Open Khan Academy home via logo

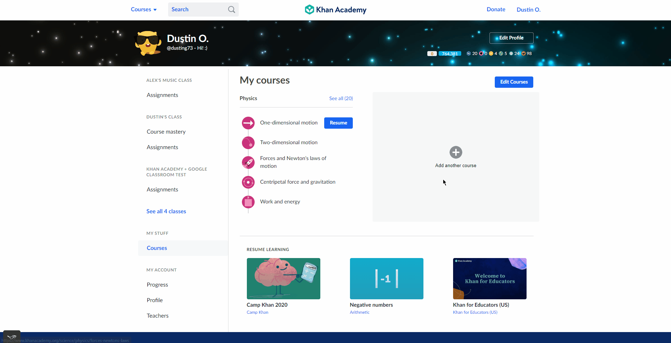coord(335,10)
